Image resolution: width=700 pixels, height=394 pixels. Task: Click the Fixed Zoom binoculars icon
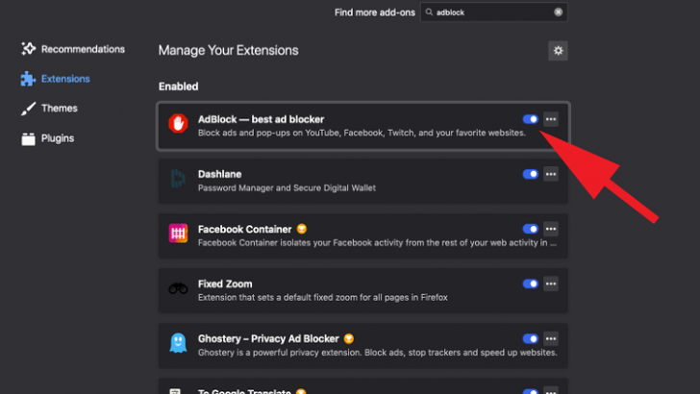click(178, 289)
